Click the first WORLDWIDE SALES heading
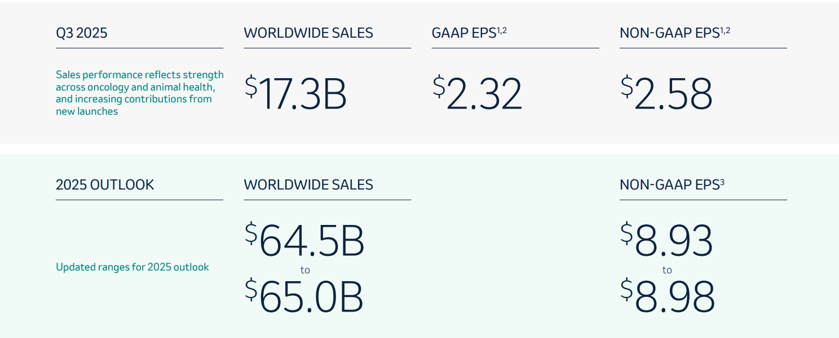 (308, 33)
